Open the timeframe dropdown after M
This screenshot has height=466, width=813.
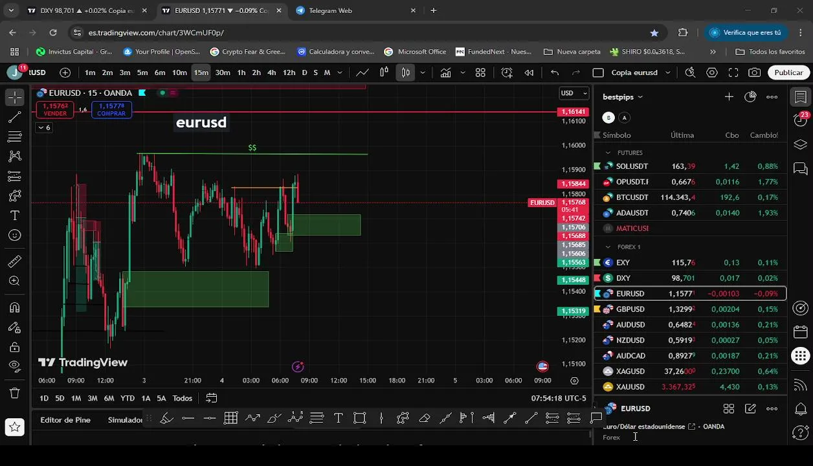tap(341, 72)
